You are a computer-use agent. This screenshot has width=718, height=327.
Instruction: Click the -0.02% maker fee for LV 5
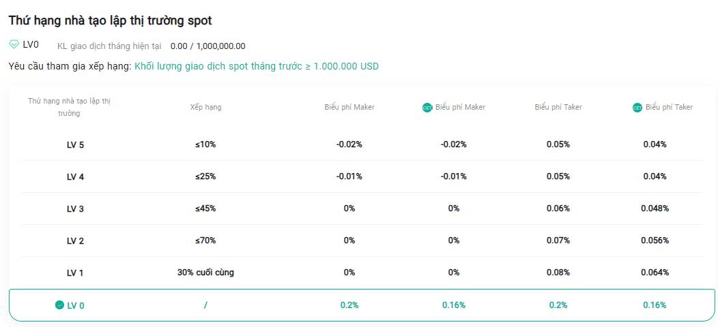coord(349,144)
